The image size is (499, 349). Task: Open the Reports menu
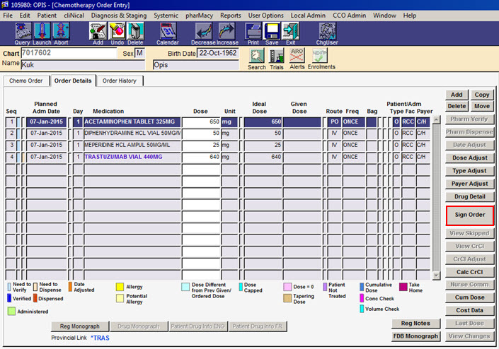pos(231,16)
